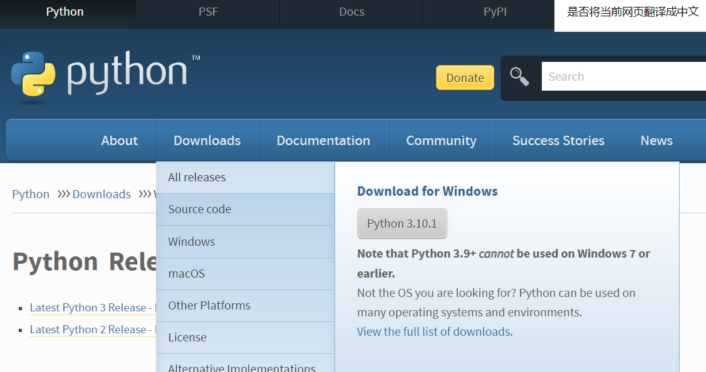Open the PSF top tab
This screenshot has width=706, height=372.
pyautogui.click(x=208, y=12)
